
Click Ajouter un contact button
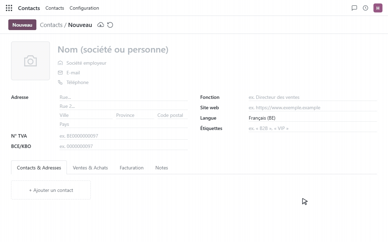point(51,190)
